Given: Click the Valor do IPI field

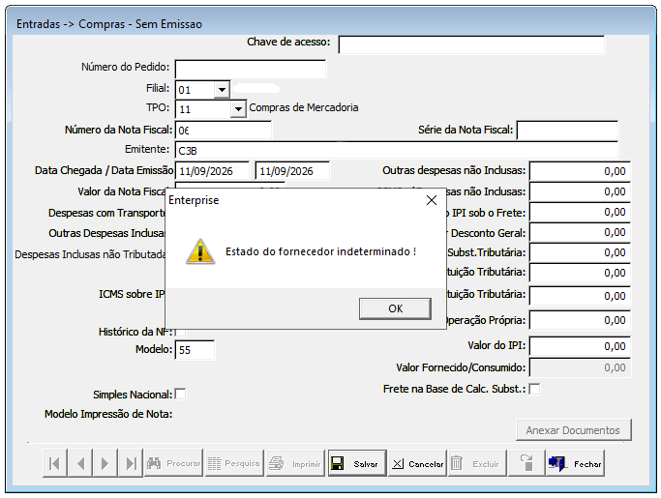Looking at the screenshot, I should click(x=580, y=346).
